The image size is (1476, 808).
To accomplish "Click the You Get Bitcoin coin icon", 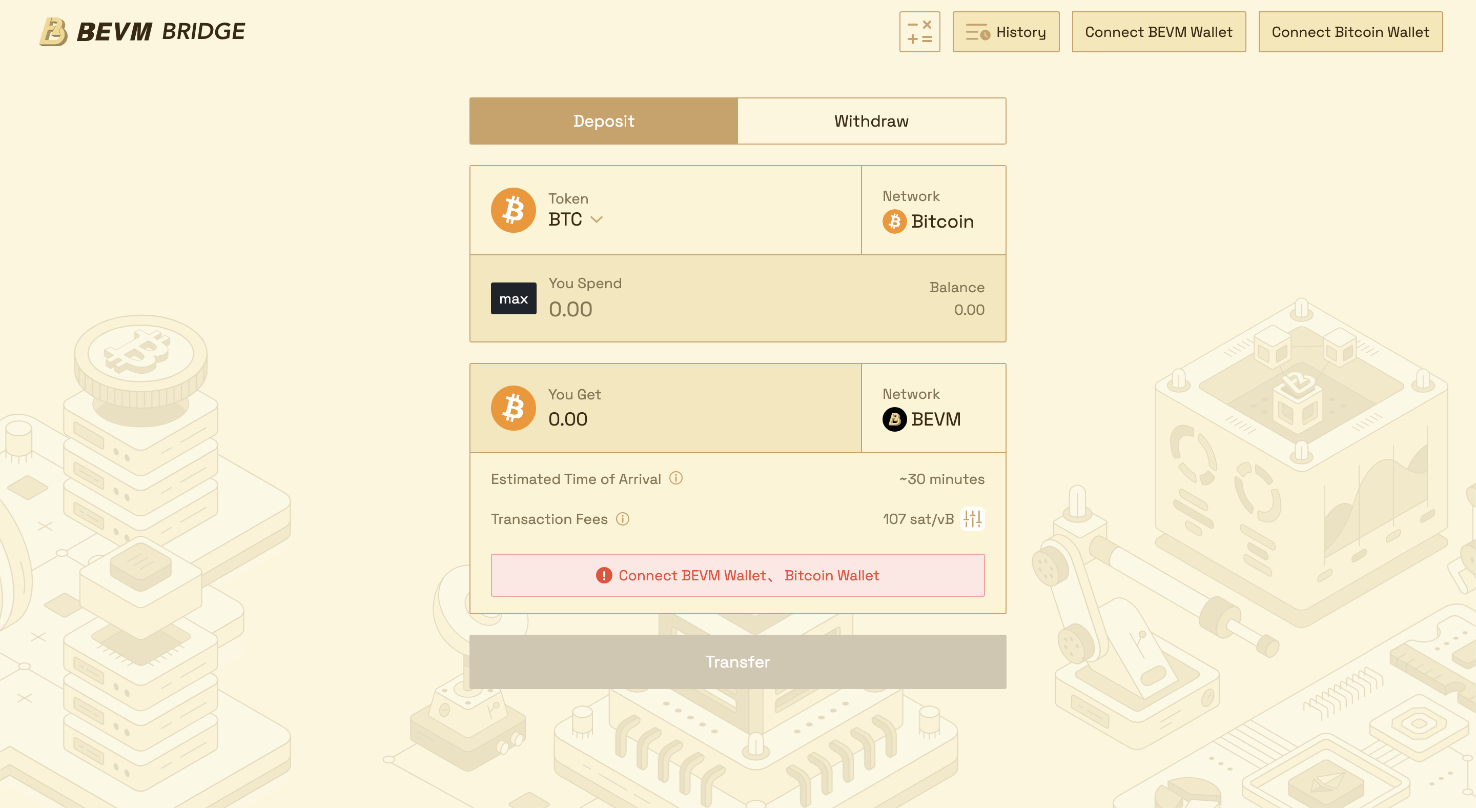I will point(513,408).
